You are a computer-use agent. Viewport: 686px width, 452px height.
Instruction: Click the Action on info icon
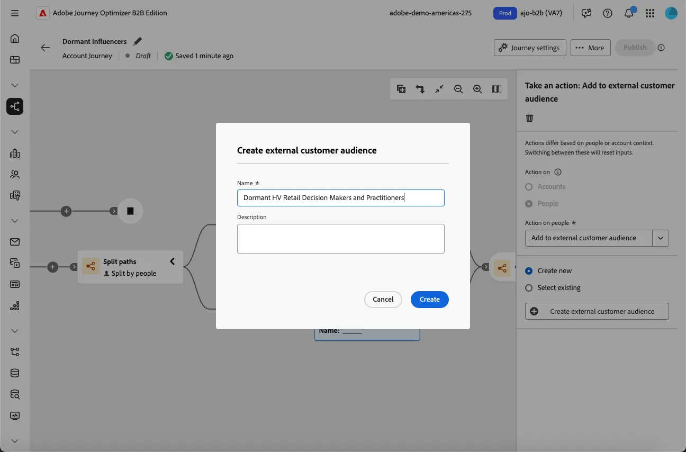coord(558,172)
